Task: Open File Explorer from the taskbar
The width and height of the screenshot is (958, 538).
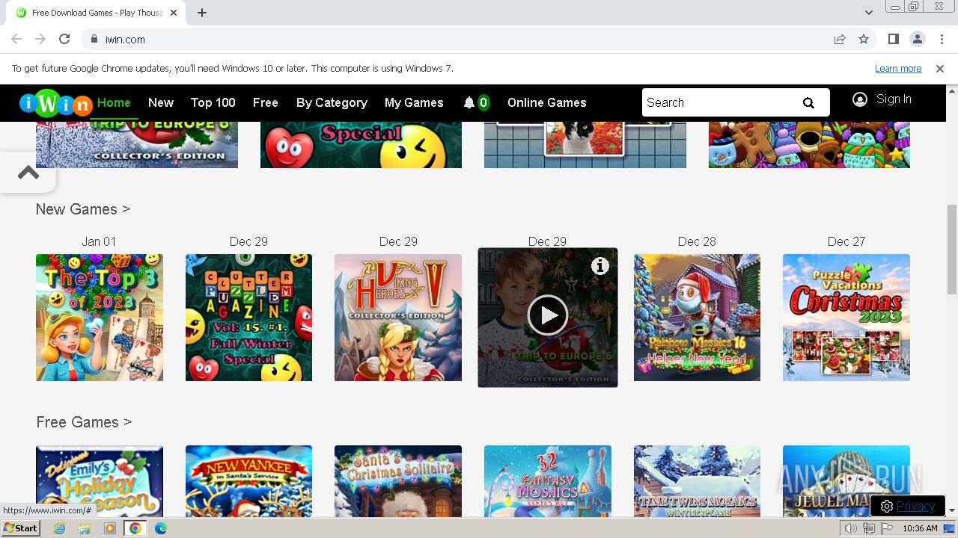Action: (85, 528)
